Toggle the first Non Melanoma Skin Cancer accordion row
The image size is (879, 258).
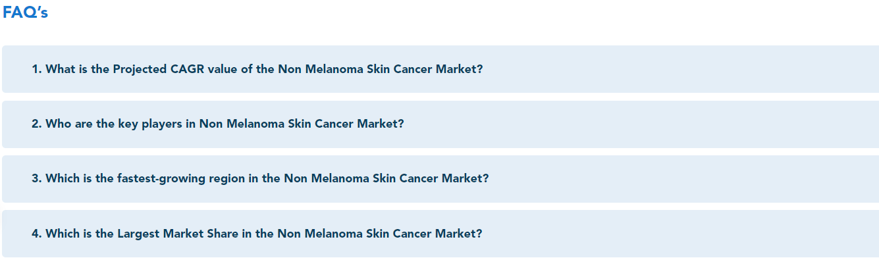pyautogui.click(x=440, y=69)
